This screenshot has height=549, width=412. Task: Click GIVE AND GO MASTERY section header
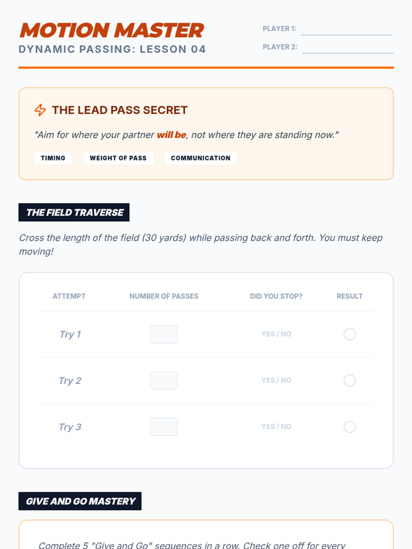pyautogui.click(x=80, y=501)
